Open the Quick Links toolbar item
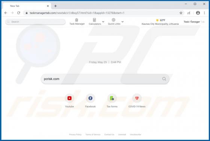 click(x=114, y=22)
